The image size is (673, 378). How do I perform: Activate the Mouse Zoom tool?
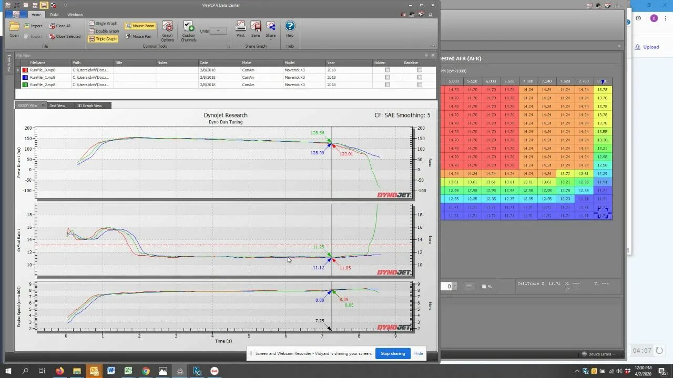140,26
